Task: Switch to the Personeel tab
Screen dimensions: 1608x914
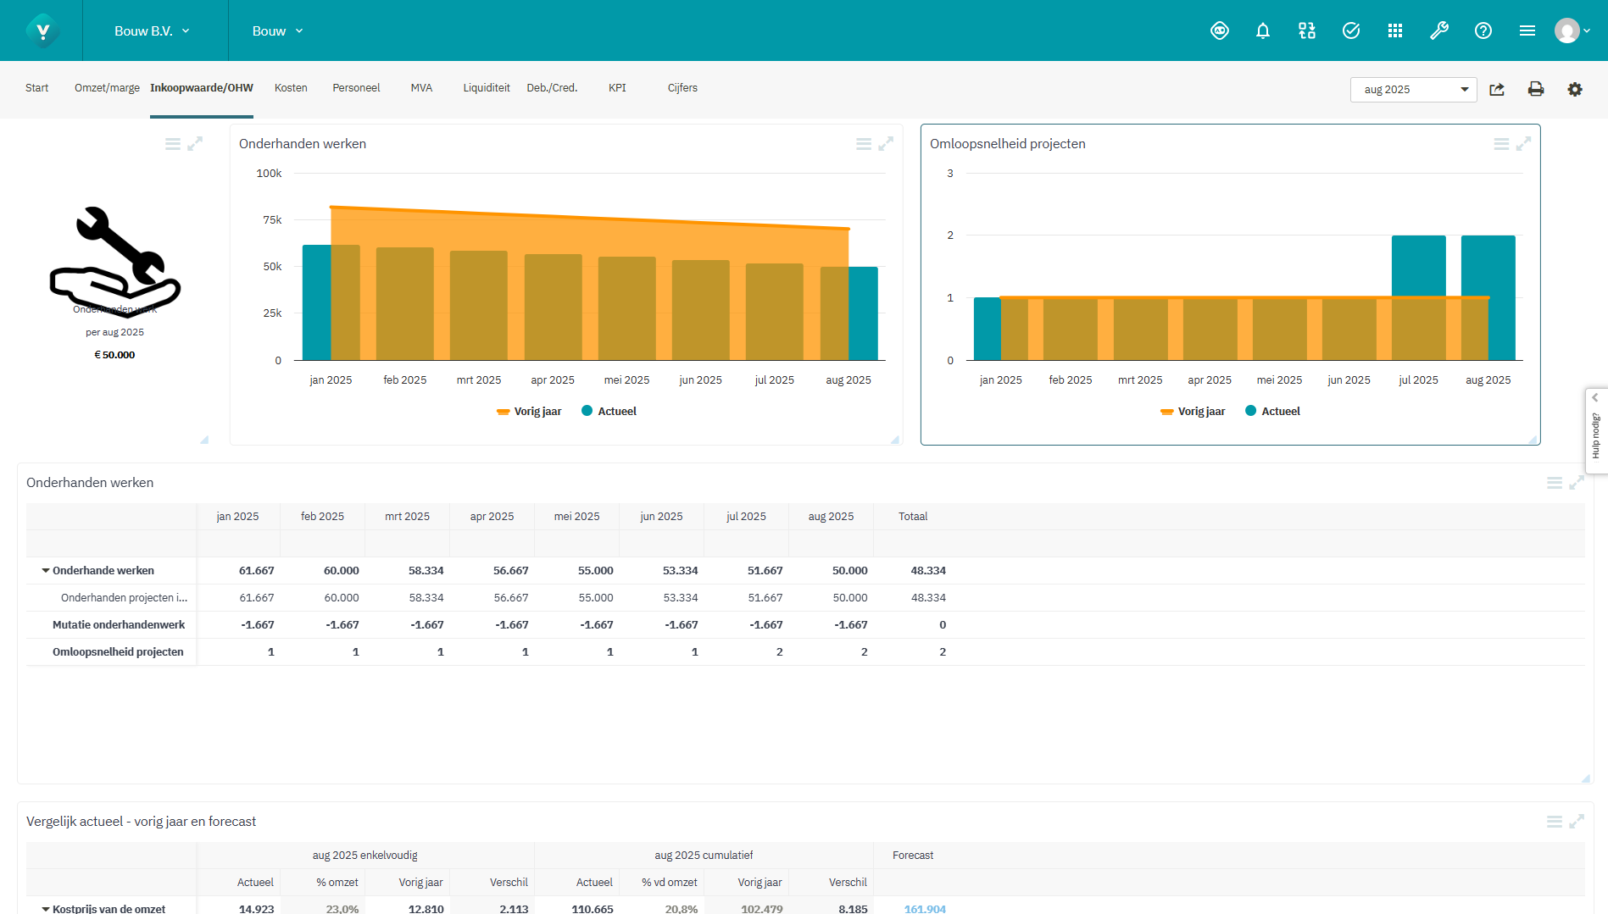Action: 356,88
